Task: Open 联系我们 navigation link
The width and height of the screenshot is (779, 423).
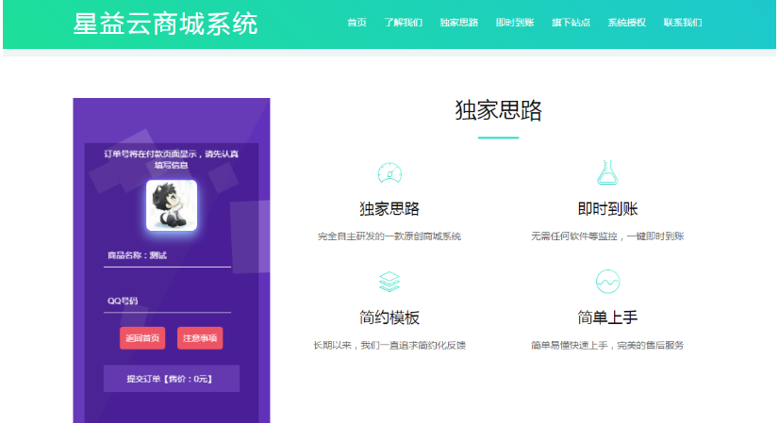Action: coord(683,23)
